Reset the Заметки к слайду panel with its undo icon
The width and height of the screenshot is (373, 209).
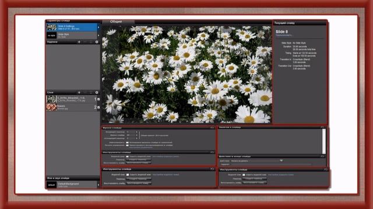[322, 127]
